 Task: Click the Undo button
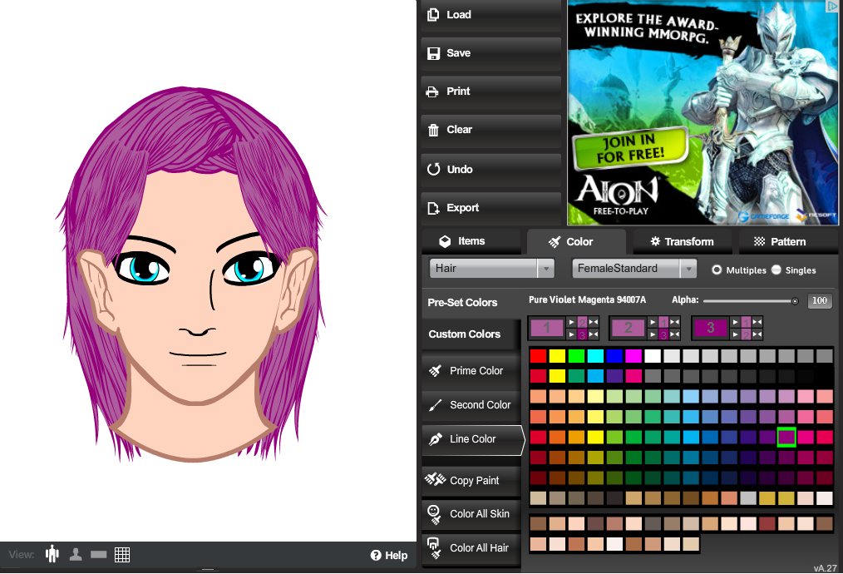[491, 169]
